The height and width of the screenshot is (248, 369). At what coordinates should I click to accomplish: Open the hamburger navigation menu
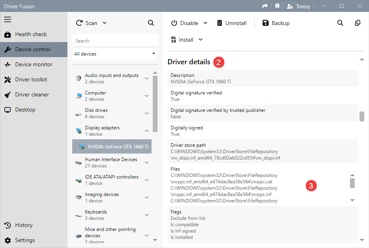[8, 19]
